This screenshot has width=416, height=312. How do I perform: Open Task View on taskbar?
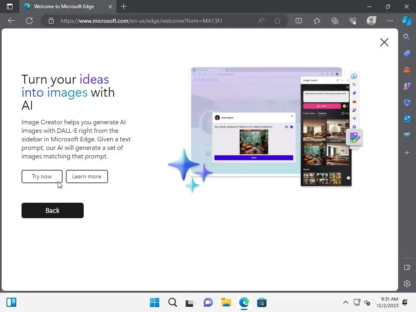pyautogui.click(x=190, y=303)
